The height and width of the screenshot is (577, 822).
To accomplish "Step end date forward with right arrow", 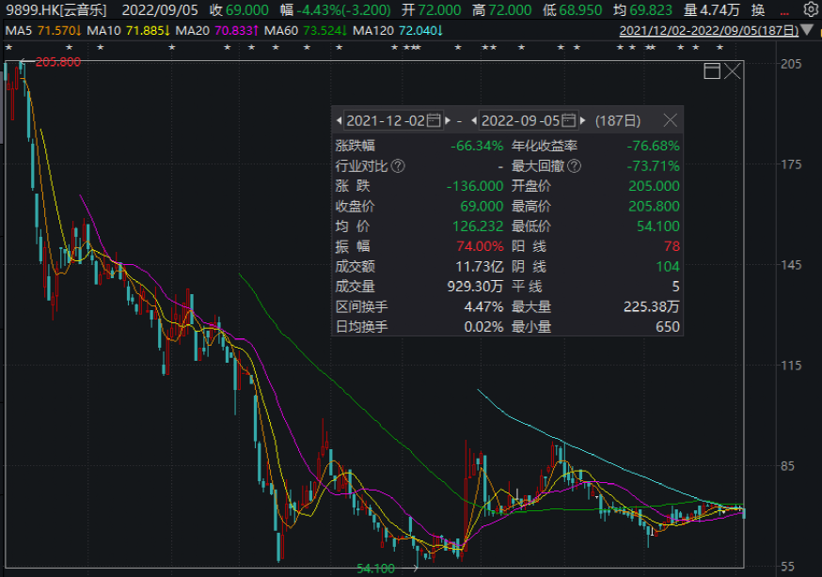I will tap(582, 121).
